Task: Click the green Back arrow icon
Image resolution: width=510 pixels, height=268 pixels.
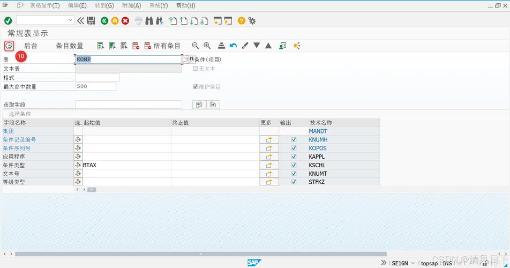Action: pos(104,20)
